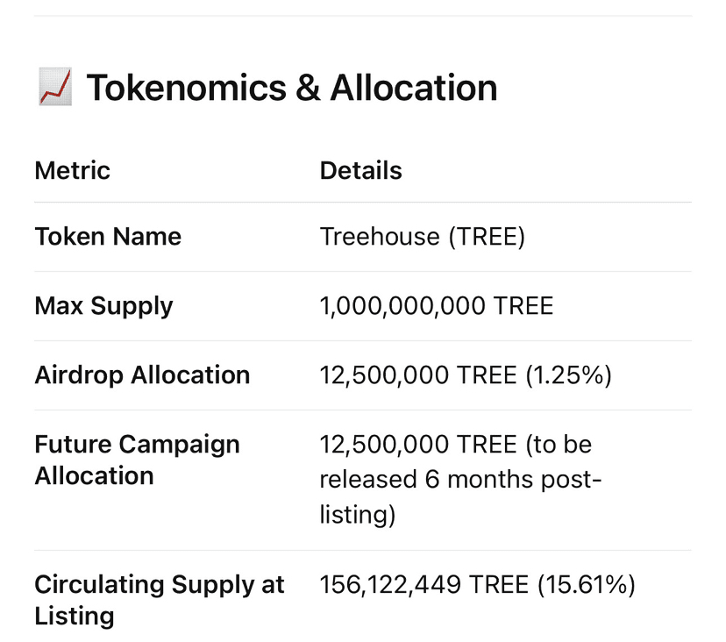Select the Airdrop Allocation row label
726x642 pixels.
(x=142, y=375)
